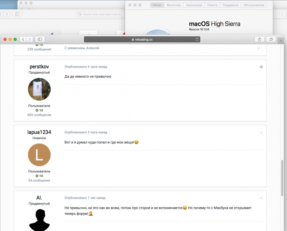Share lapua1234's post with its share icon

coord(261,132)
